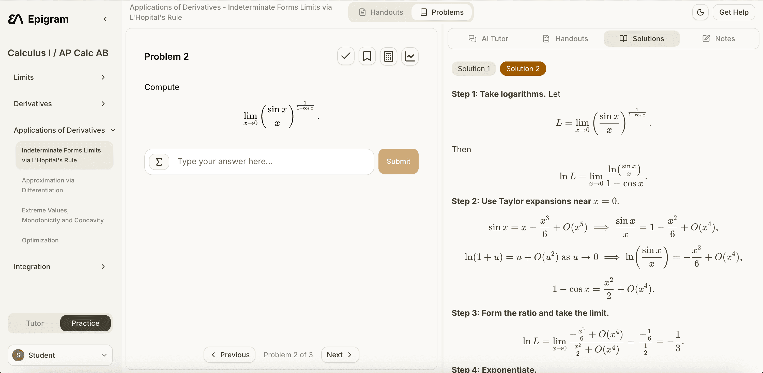Open the Student account dropdown
Image resolution: width=763 pixels, height=373 pixels.
60,355
